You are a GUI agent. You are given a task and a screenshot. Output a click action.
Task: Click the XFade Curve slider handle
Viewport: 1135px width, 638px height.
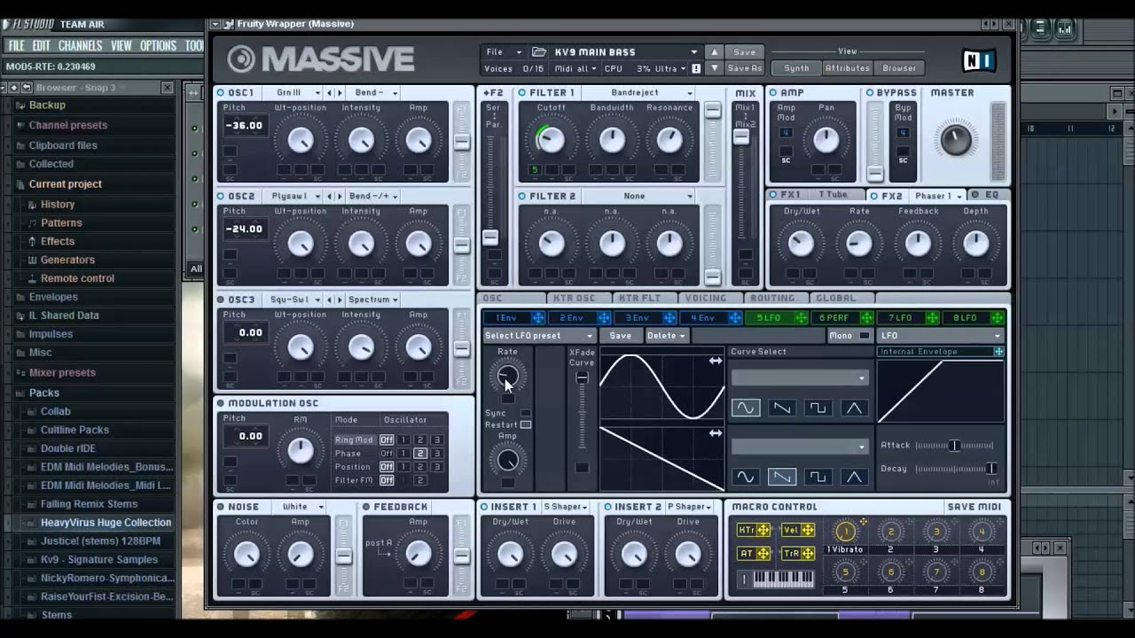[582, 378]
